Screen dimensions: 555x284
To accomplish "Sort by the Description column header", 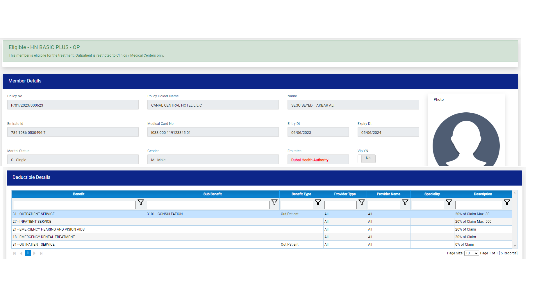I will 483,194.
